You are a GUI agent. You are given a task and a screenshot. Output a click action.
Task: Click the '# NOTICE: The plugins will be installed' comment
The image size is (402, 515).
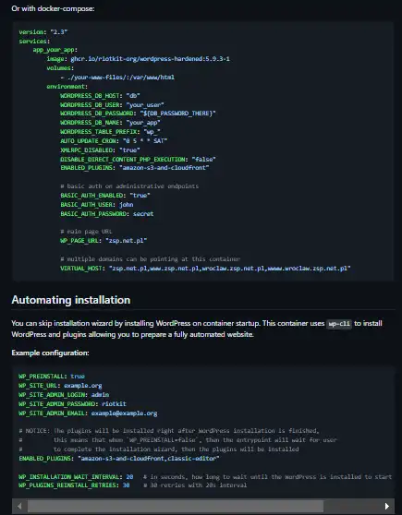(x=169, y=431)
